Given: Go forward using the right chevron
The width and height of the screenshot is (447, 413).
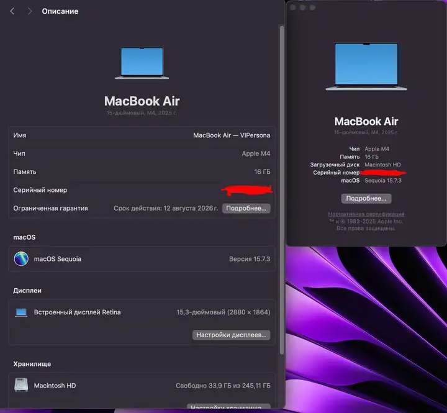Looking at the screenshot, I should coord(30,11).
